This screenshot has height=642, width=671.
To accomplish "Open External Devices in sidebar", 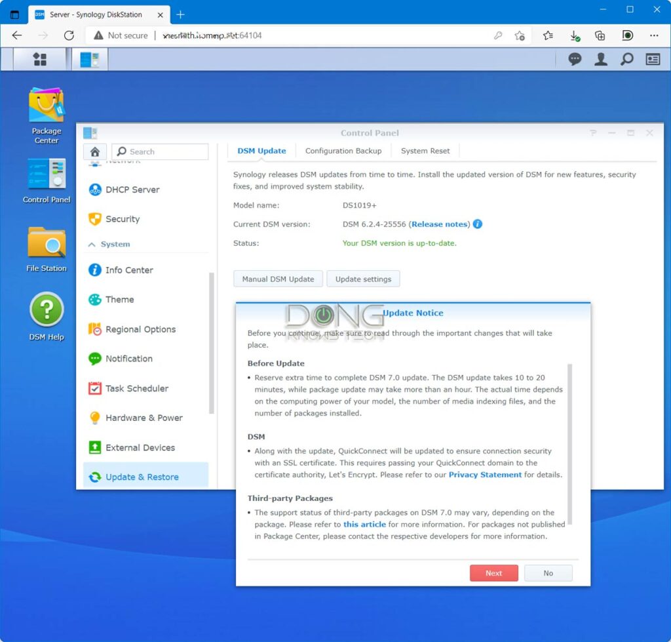I will click(146, 447).
